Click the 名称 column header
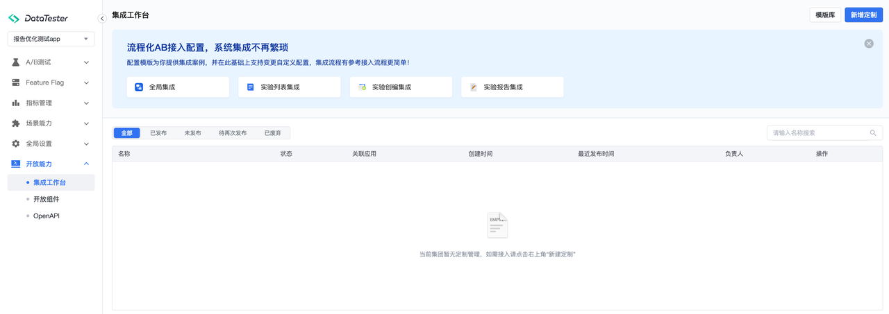The image size is (889, 314). click(124, 154)
